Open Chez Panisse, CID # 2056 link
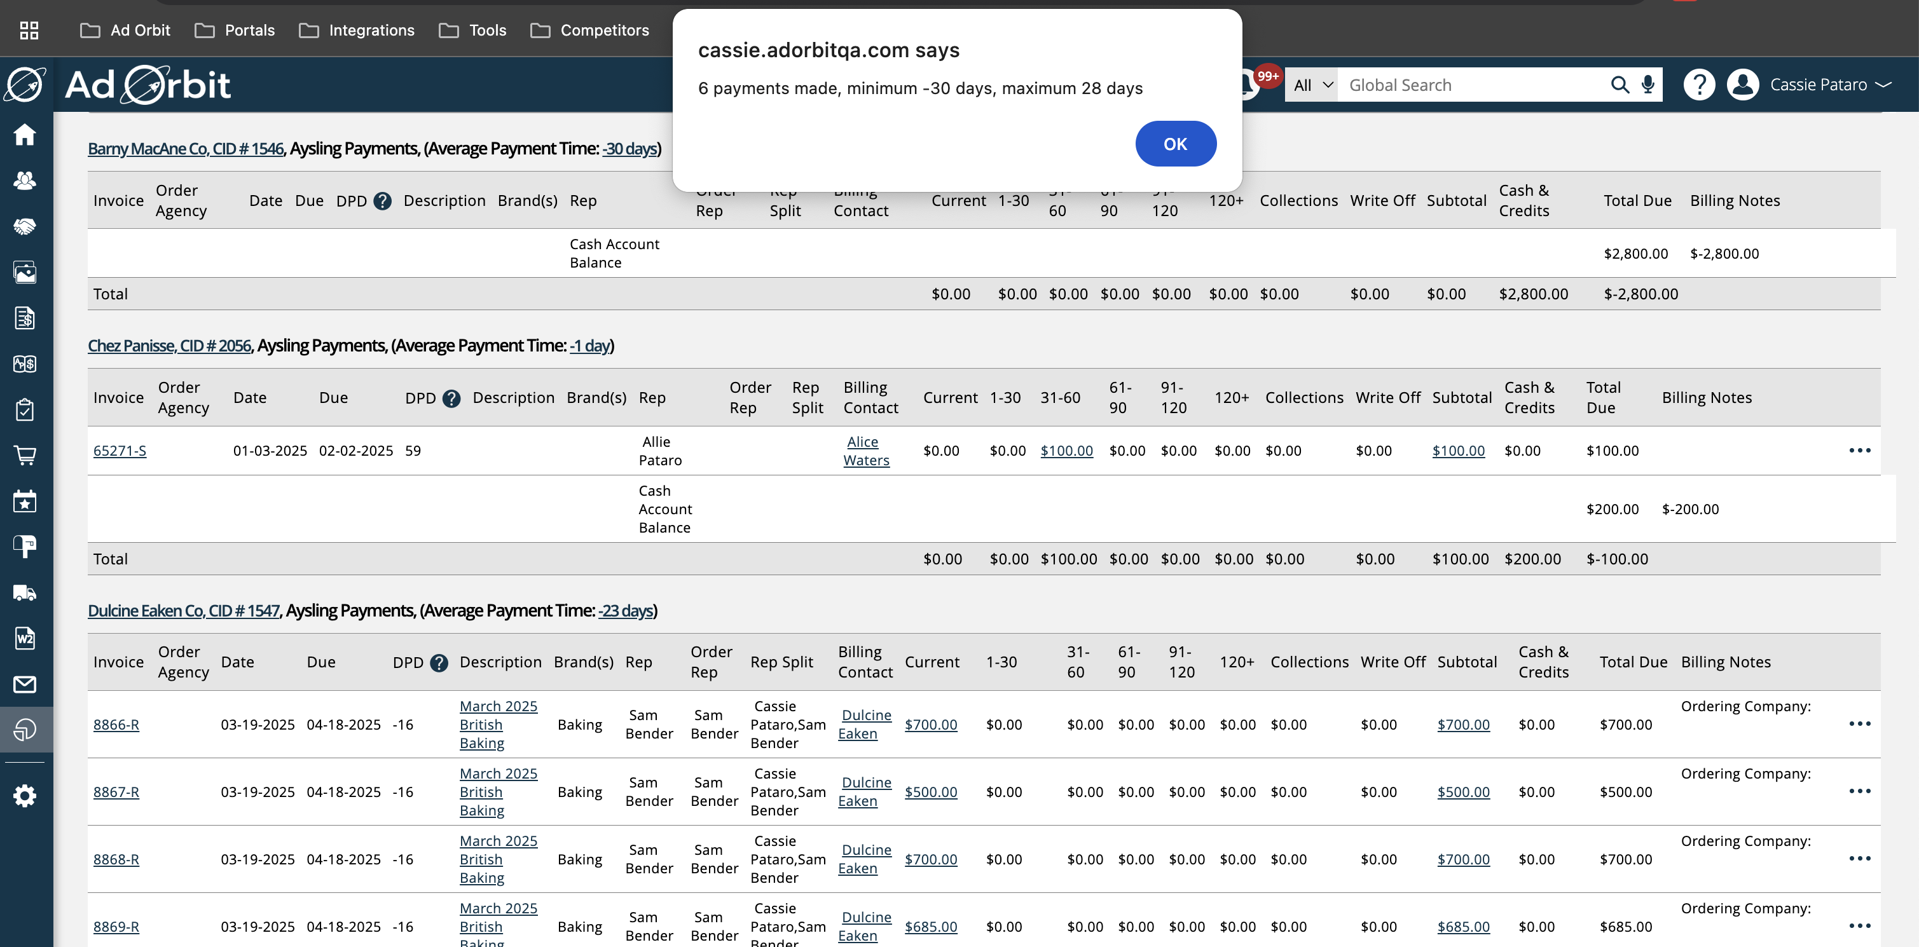 point(169,346)
